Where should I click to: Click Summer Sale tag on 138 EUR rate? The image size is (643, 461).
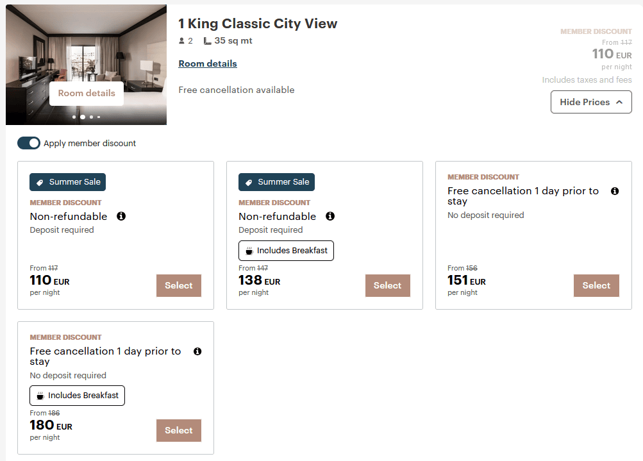coord(276,182)
